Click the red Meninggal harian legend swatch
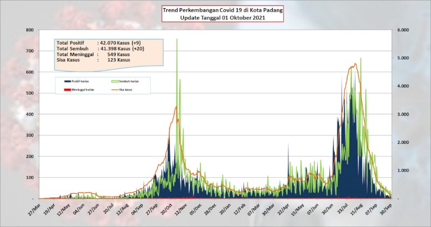The image size is (431, 227). coord(68,90)
